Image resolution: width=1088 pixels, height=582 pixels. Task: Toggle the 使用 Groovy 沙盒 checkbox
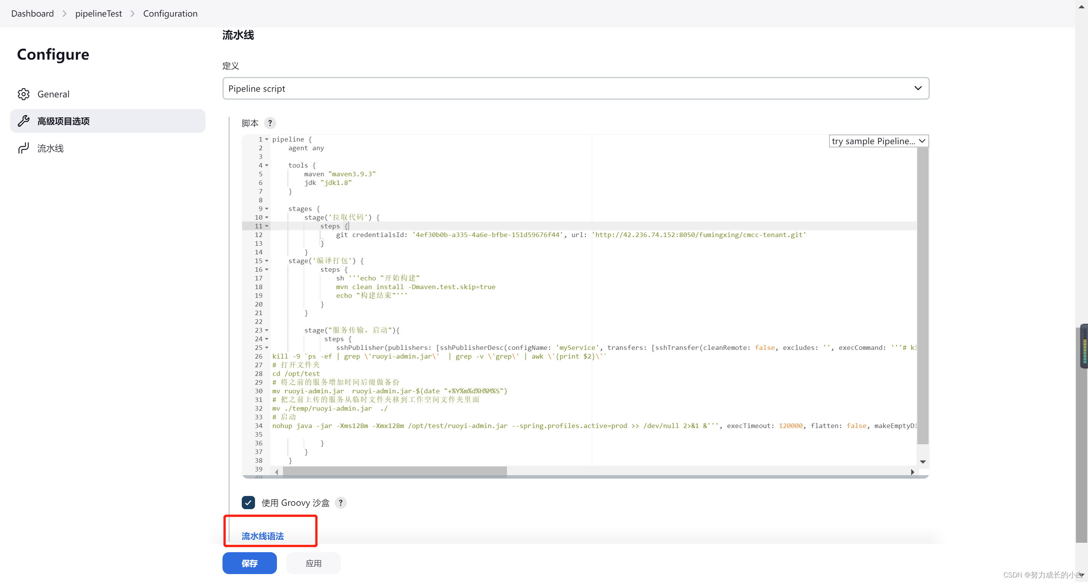[x=248, y=503]
